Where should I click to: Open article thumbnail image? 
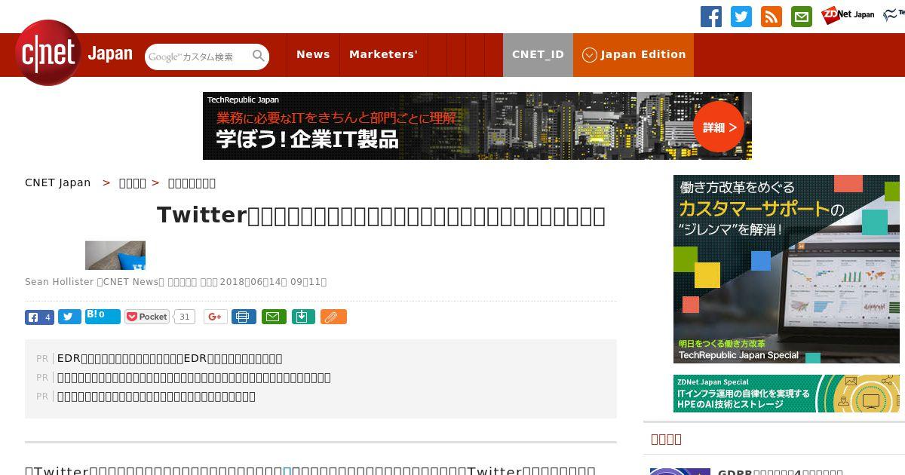(x=115, y=256)
